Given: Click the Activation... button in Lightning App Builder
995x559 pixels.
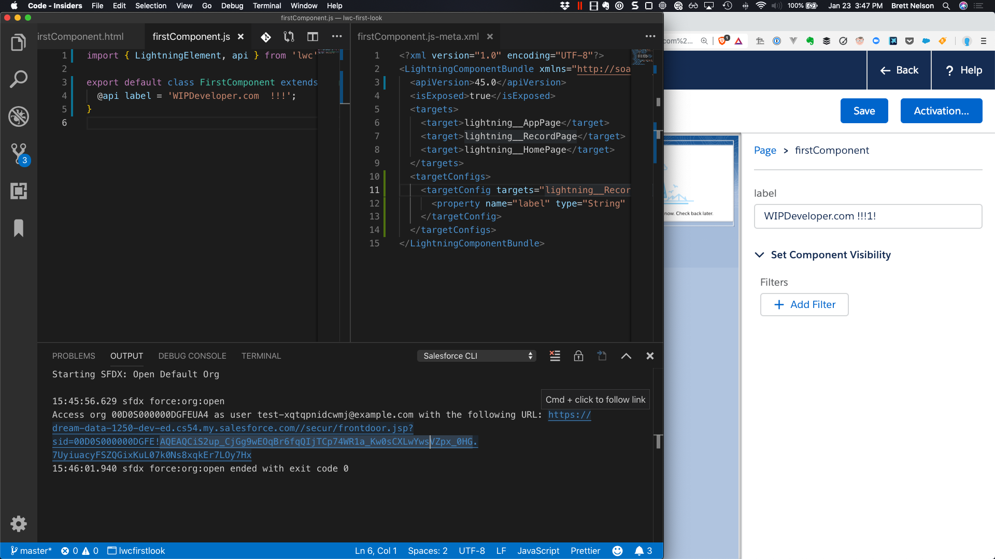Looking at the screenshot, I should (x=941, y=111).
